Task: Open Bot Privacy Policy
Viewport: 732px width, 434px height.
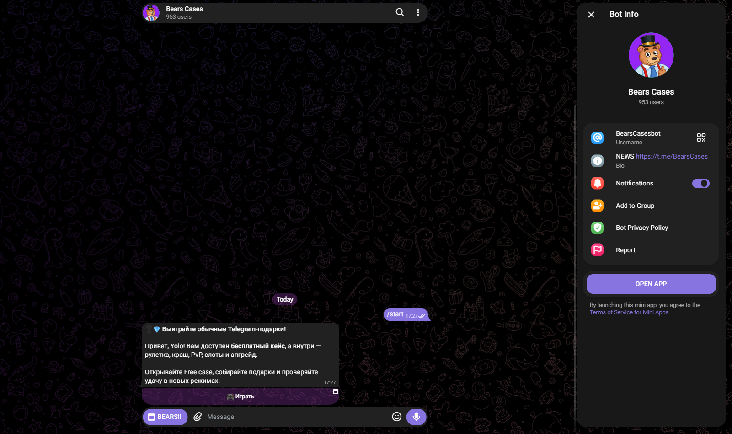Action: 651,228
